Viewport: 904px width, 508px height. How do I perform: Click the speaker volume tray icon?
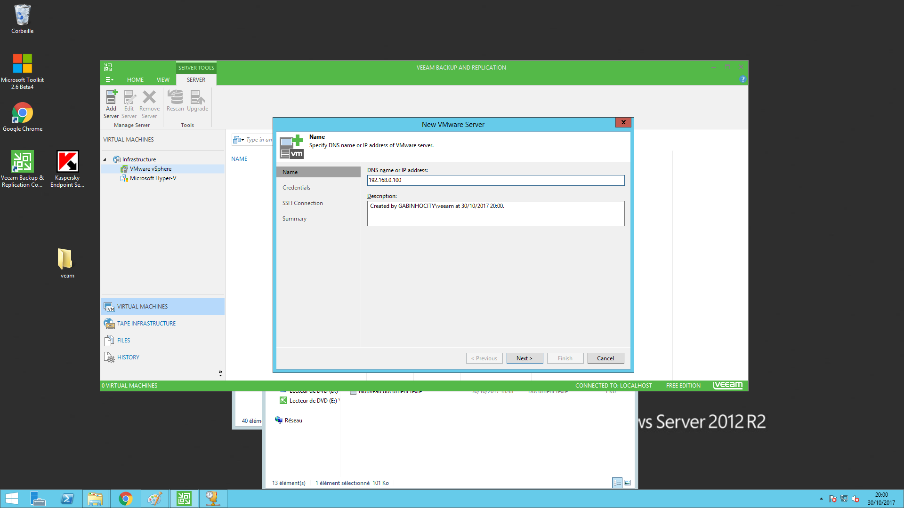pos(856,499)
